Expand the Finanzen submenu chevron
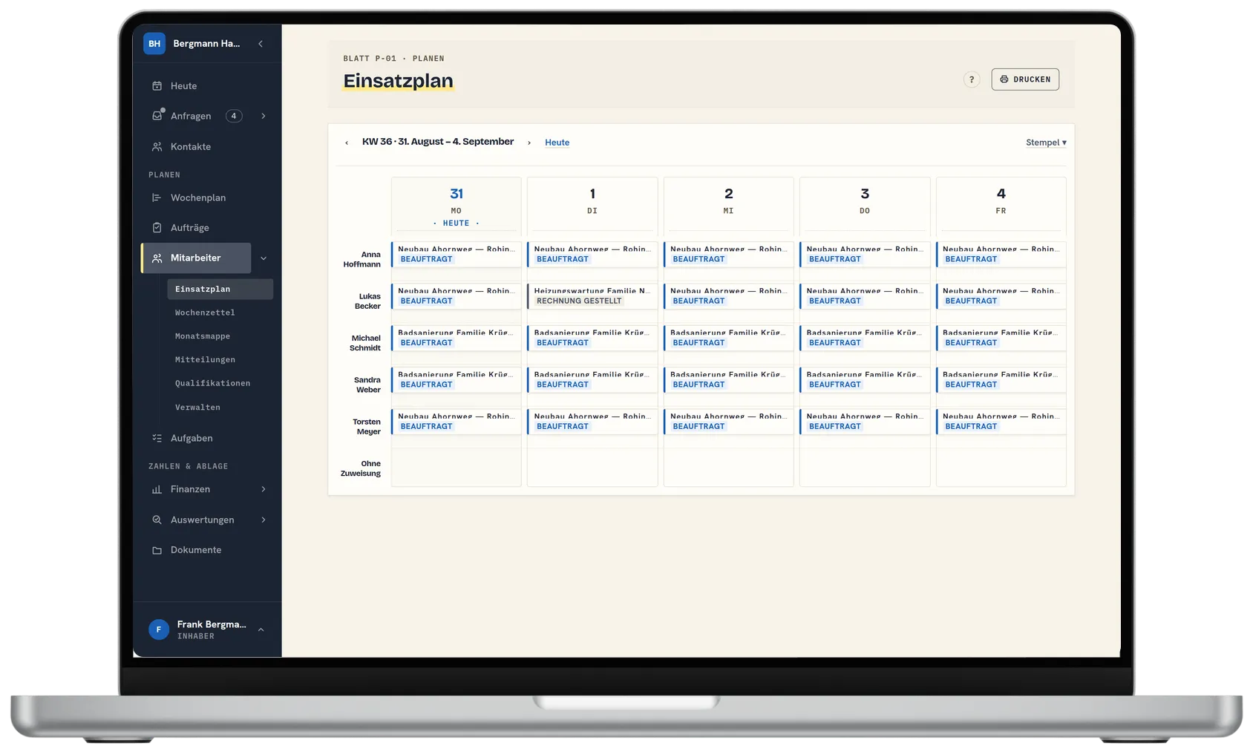The image size is (1253, 752). [x=264, y=489]
